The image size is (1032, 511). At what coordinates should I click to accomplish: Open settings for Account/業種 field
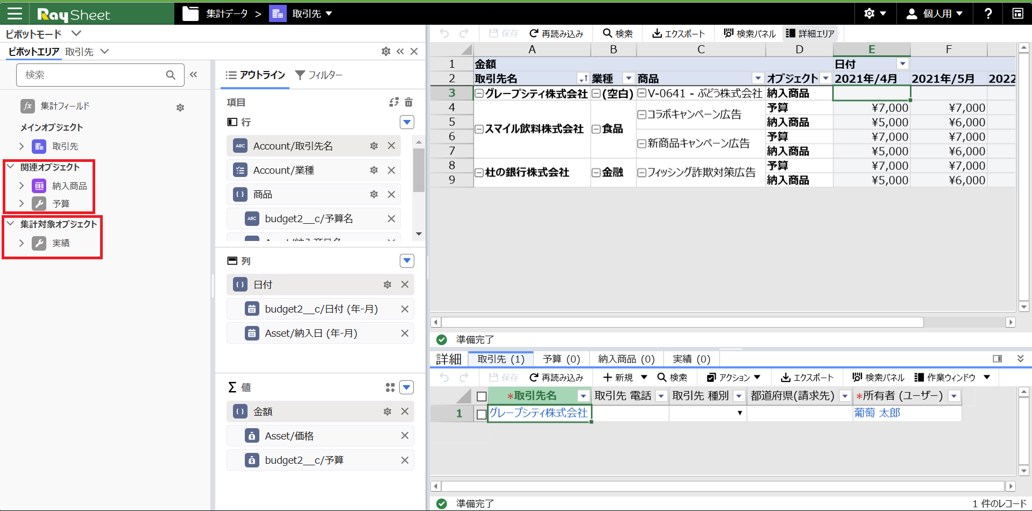click(x=374, y=170)
